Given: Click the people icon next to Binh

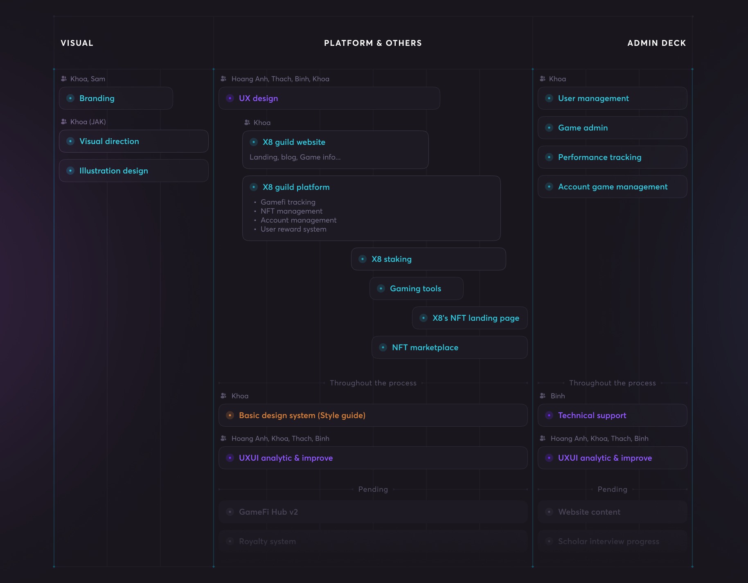Looking at the screenshot, I should [x=542, y=396].
